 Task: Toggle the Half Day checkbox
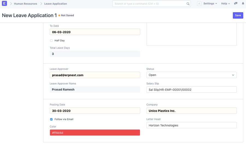(x=51, y=41)
